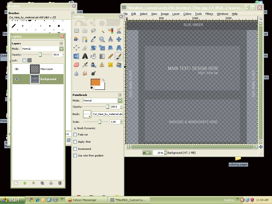Open the Layers panel tab menu arrow
This screenshot has width=272, height=204.
coord(61,43)
